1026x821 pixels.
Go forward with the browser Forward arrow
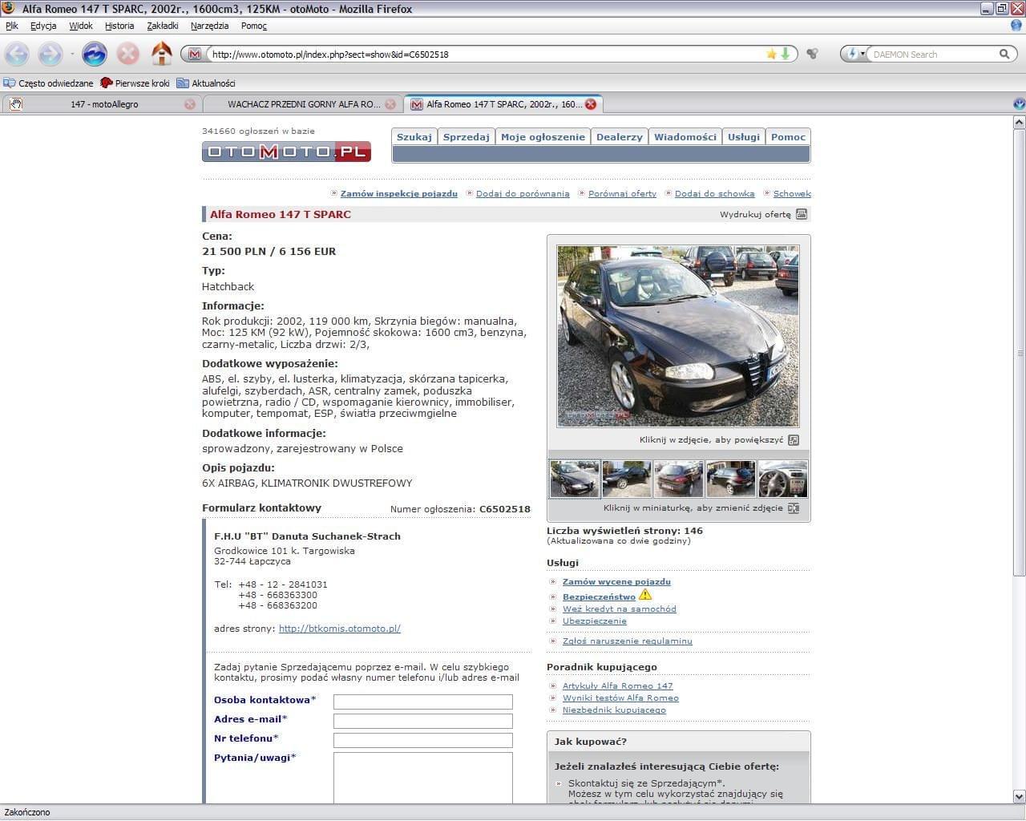coord(50,54)
